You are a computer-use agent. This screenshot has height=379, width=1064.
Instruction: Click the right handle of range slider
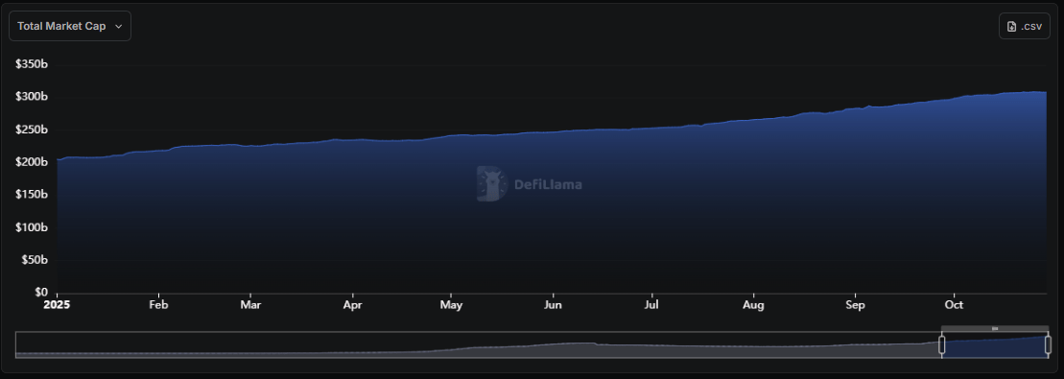tap(1048, 344)
